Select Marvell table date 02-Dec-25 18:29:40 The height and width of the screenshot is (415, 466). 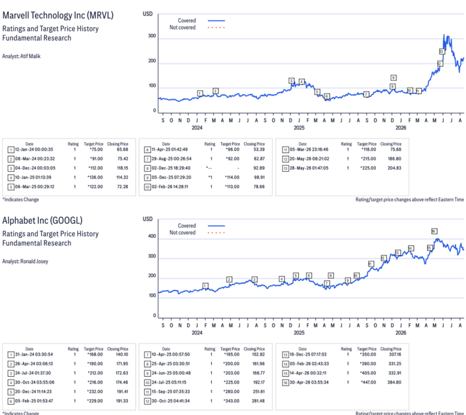click(171, 168)
